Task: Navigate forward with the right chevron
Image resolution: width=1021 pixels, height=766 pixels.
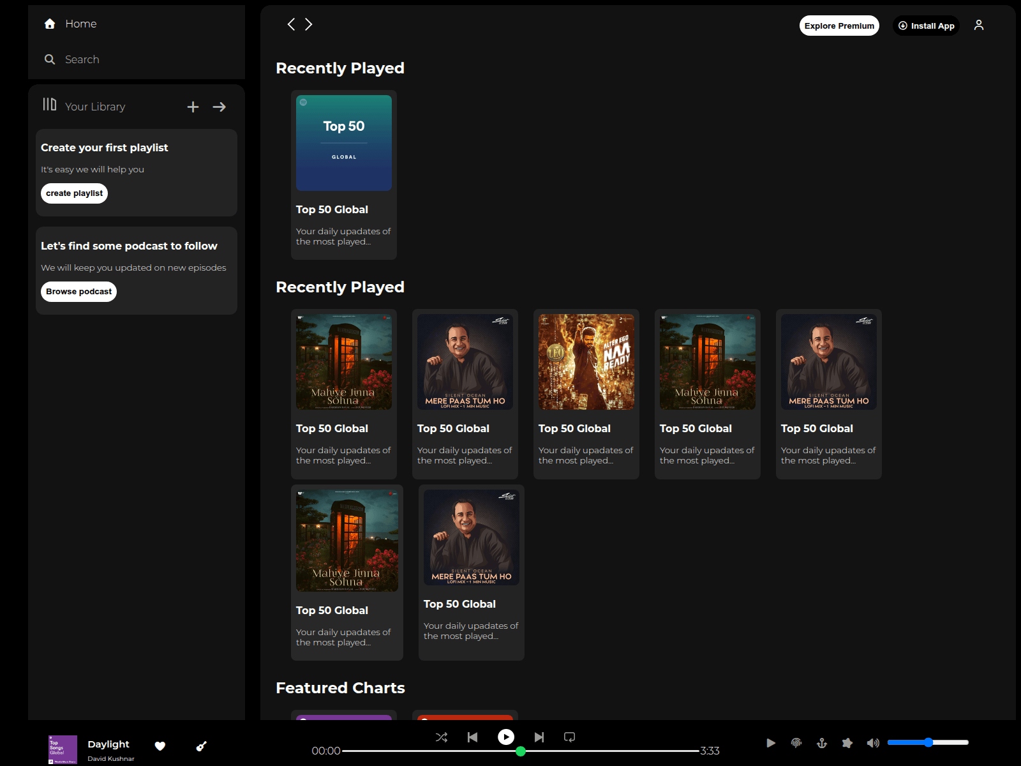Action: (x=309, y=24)
